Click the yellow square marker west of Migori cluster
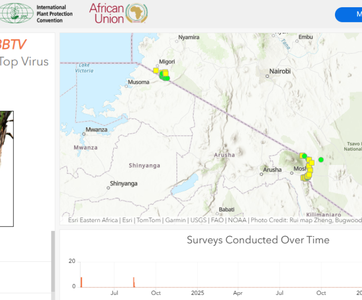The height and width of the screenshot is (300, 362). point(156,70)
